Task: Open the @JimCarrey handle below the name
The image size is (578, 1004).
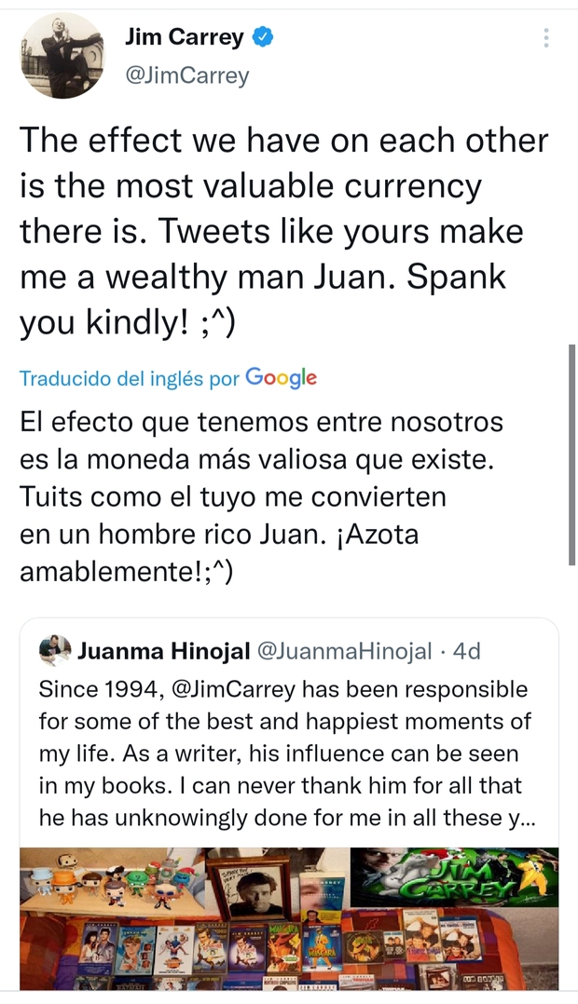Action: [186, 75]
